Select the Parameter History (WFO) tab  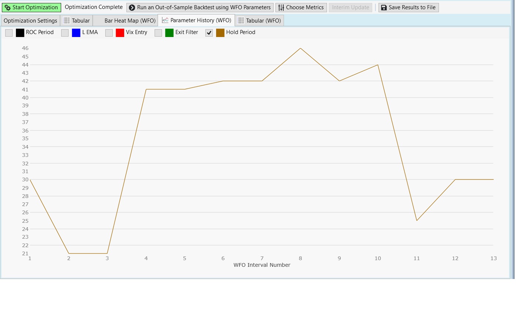[x=196, y=20]
